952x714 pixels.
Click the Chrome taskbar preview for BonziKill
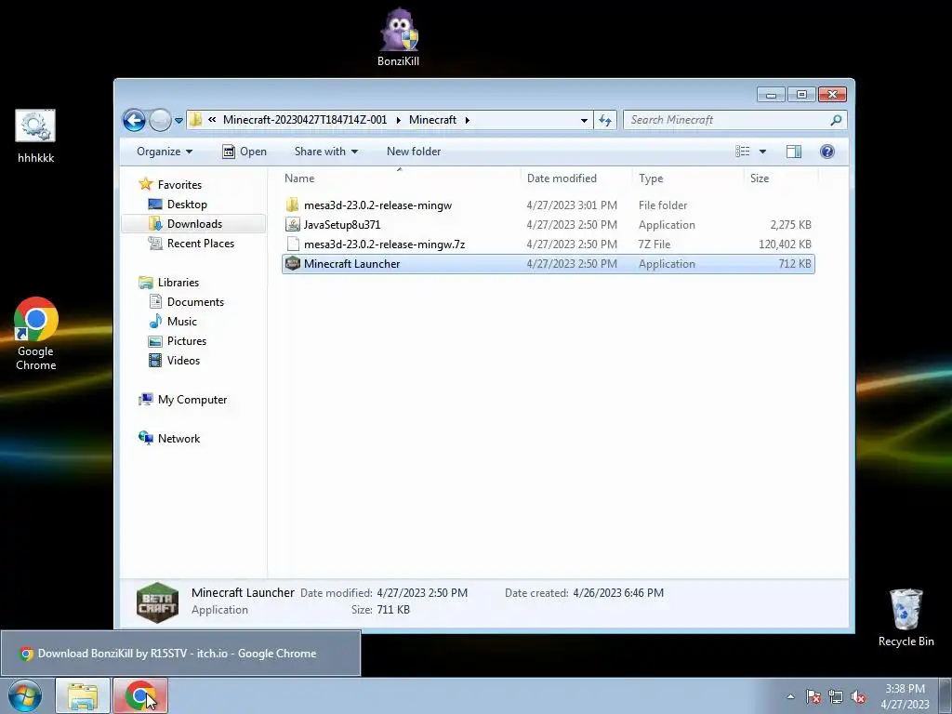tap(180, 654)
